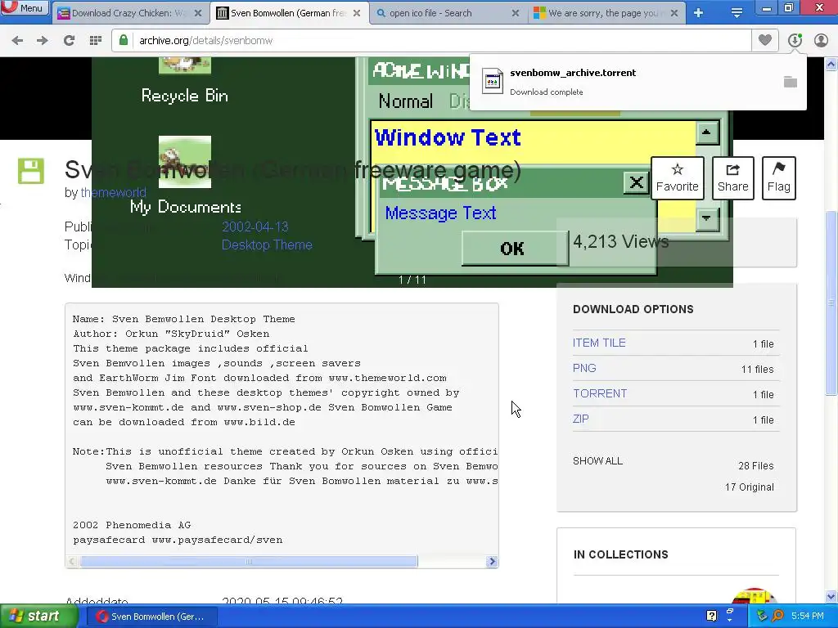Image resolution: width=838 pixels, height=628 pixels.
Task: Open themeworld uploader link
Action: coord(113,192)
